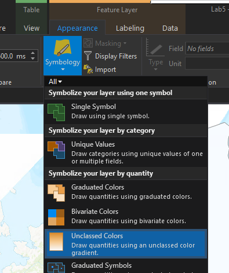Select the Single Symbol icon
Screen dimensions: 229x273
coord(56,112)
